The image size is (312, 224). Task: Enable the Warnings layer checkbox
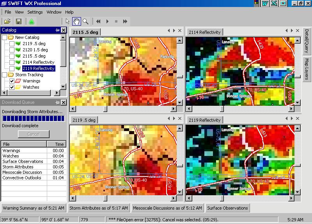pos(12,81)
